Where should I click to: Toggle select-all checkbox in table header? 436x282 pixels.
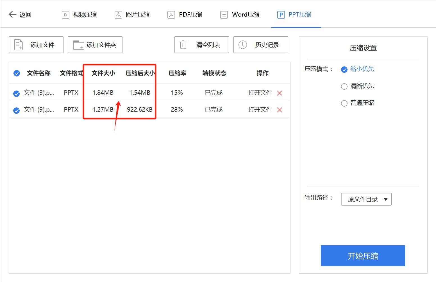click(17, 73)
